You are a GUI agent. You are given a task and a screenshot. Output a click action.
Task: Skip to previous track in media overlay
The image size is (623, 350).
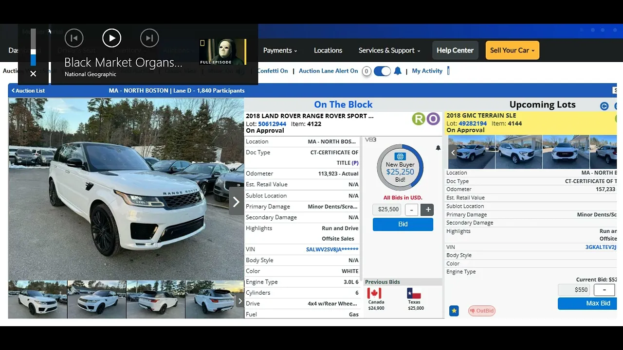pos(74,38)
